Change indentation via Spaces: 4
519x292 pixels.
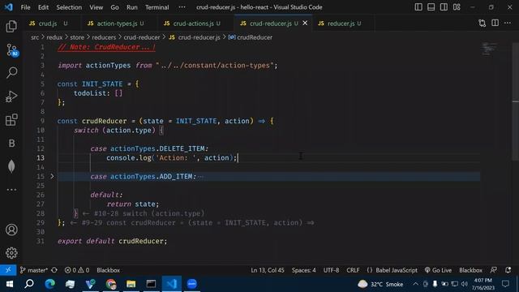click(303, 270)
